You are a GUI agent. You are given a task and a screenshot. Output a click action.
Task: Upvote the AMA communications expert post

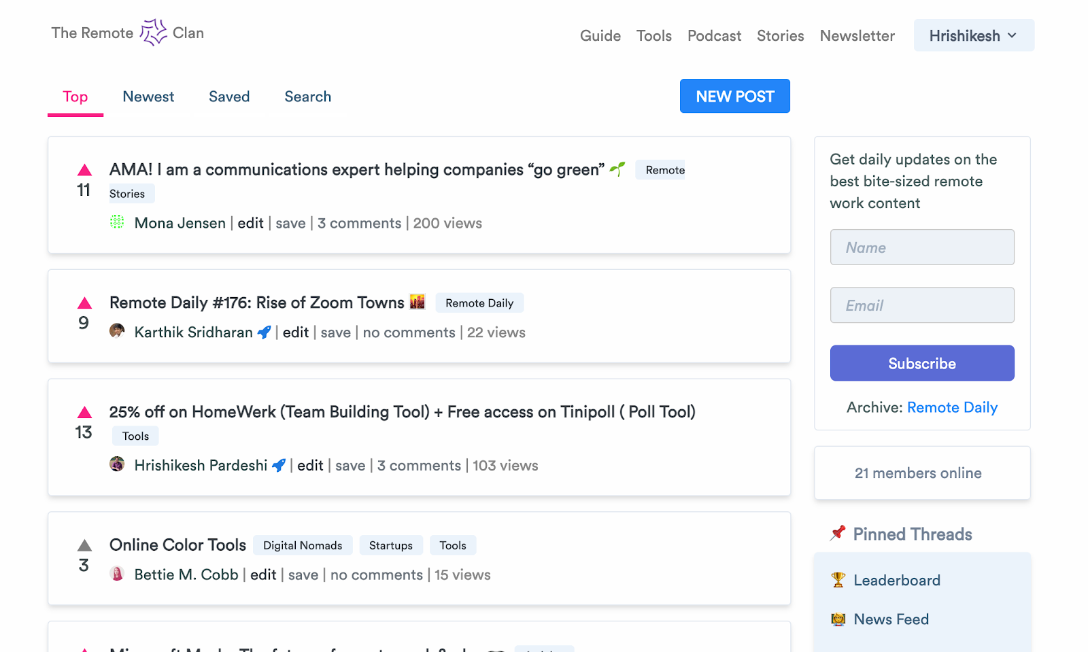tap(84, 170)
